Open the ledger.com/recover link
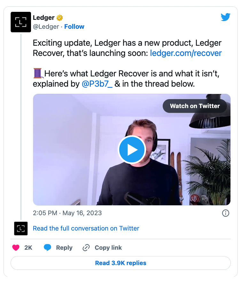241x282 pixels. [186, 53]
